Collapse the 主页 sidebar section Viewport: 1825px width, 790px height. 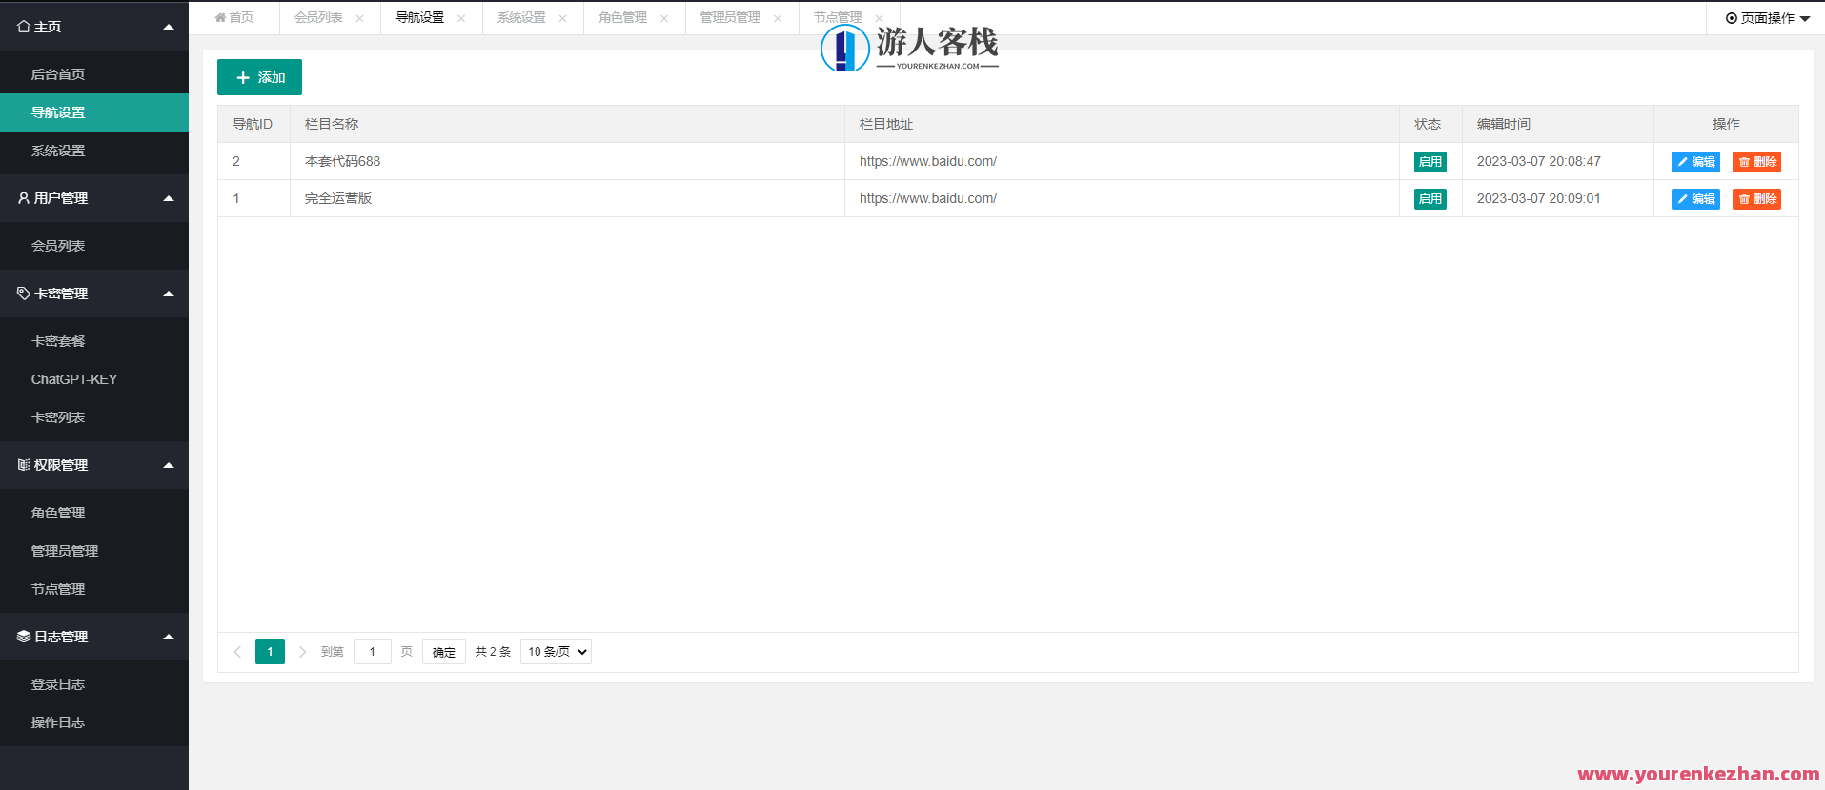click(169, 27)
